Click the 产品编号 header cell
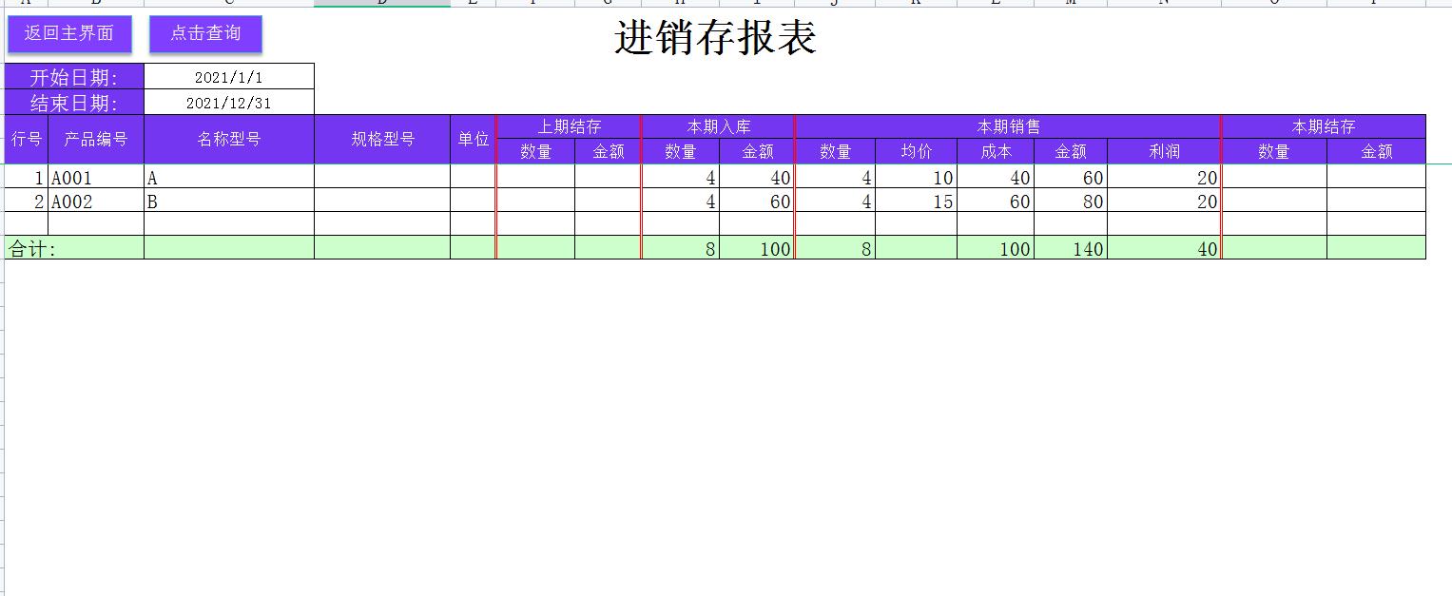Viewport: 1452px width, 596px height. pos(96,138)
